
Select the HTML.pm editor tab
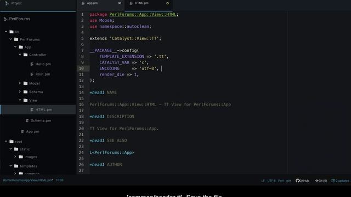coord(149,3)
